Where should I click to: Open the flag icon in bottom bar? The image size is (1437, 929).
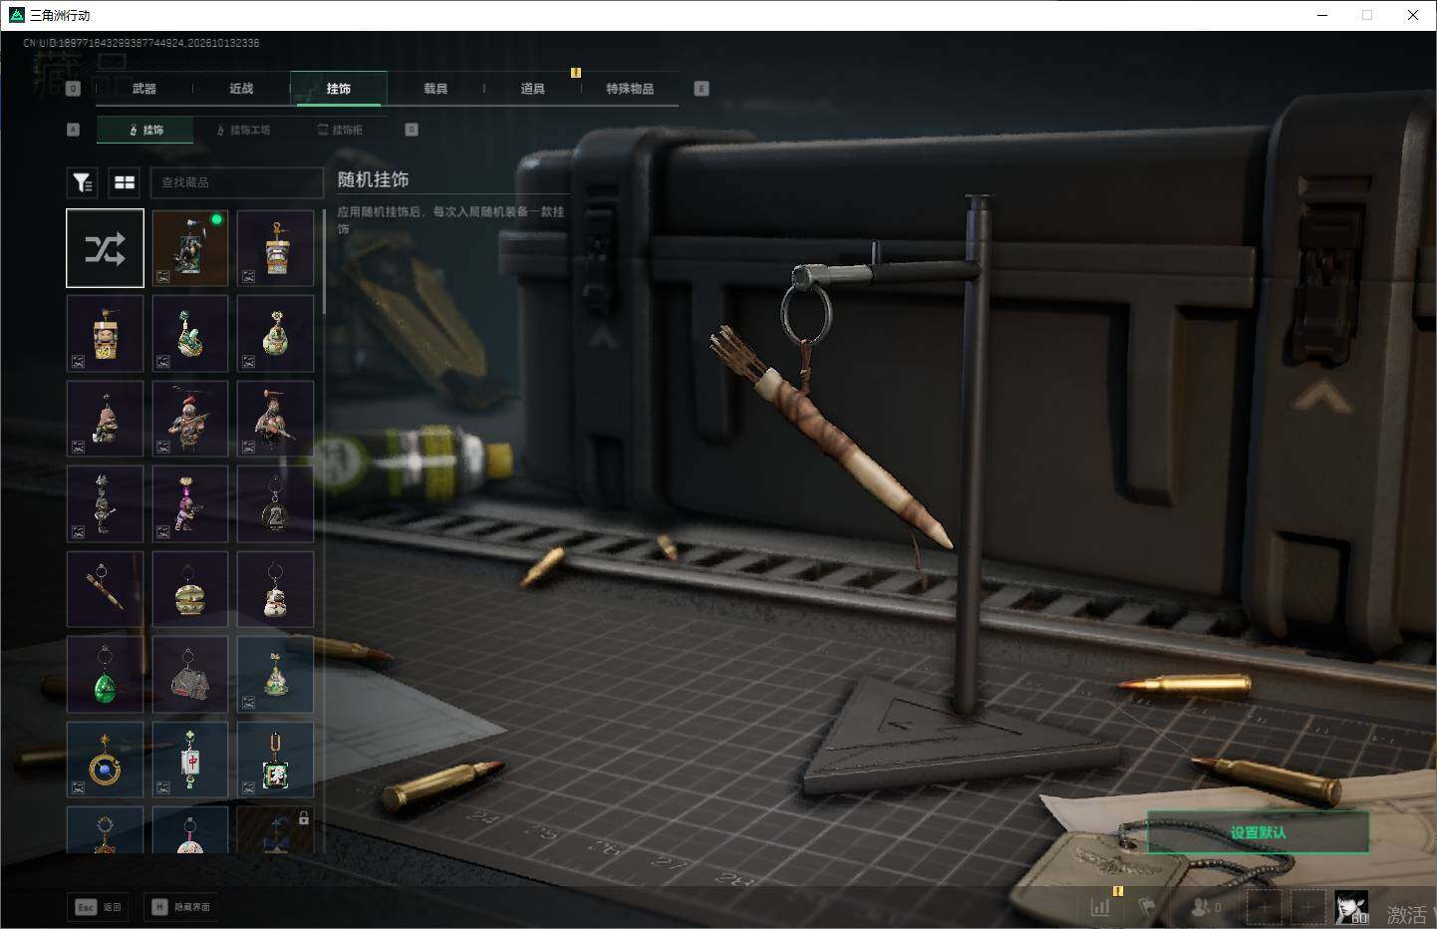pos(1147,907)
